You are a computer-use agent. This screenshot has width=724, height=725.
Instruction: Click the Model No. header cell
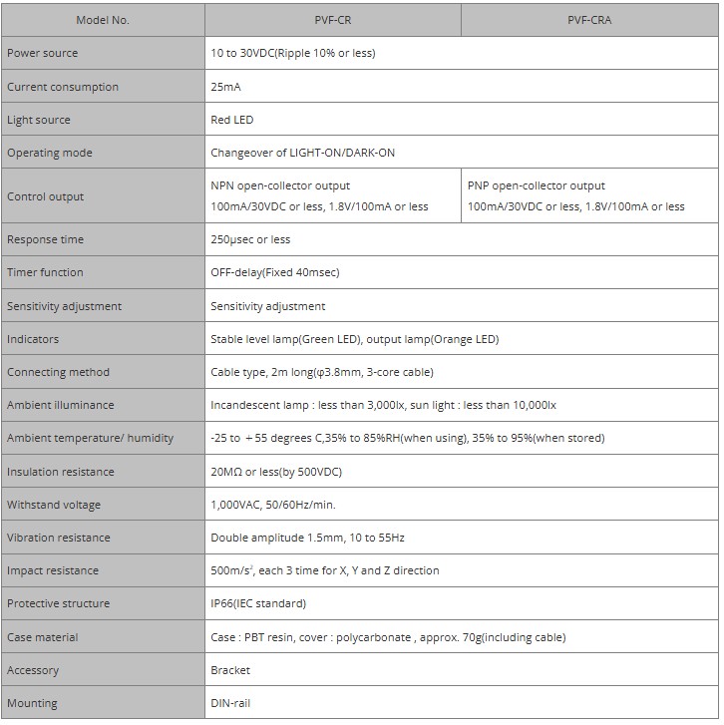tap(103, 20)
